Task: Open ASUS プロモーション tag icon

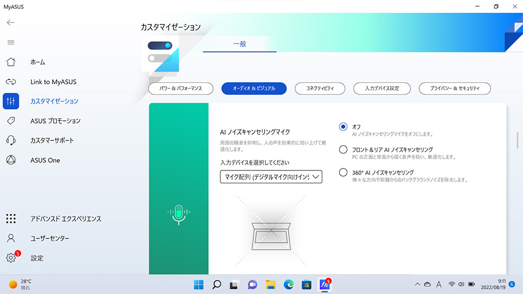Action: tap(11, 120)
